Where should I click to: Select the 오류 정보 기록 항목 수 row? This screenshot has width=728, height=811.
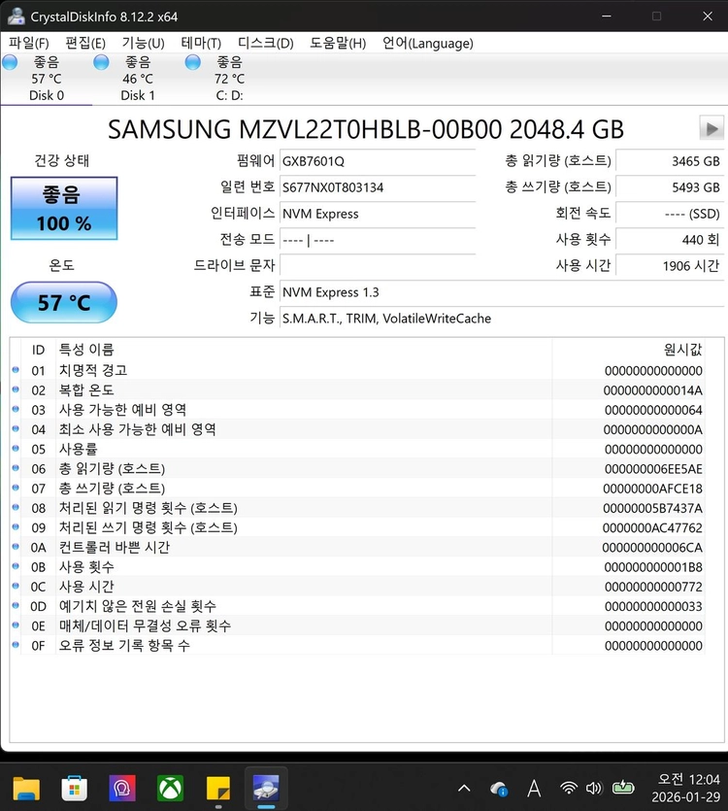357,646
